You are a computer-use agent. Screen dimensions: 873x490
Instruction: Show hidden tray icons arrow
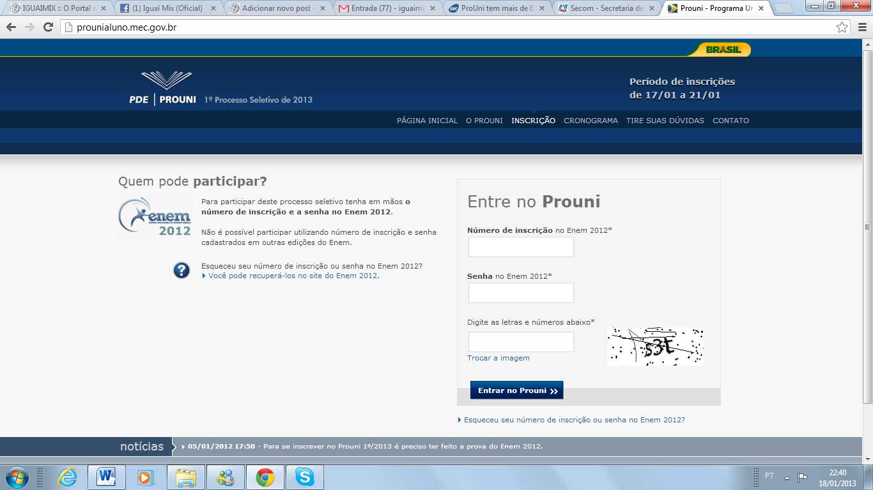point(787,477)
